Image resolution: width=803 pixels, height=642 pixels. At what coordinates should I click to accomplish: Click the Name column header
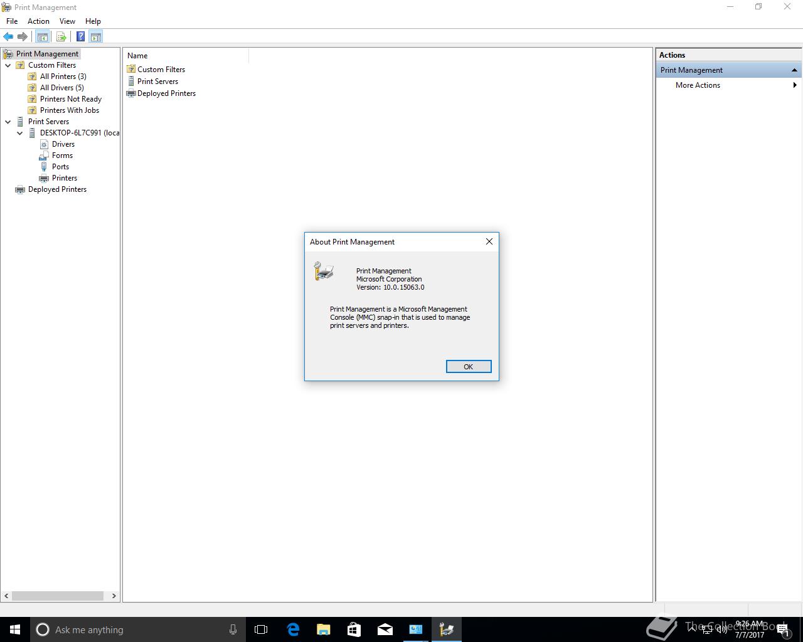186,56
